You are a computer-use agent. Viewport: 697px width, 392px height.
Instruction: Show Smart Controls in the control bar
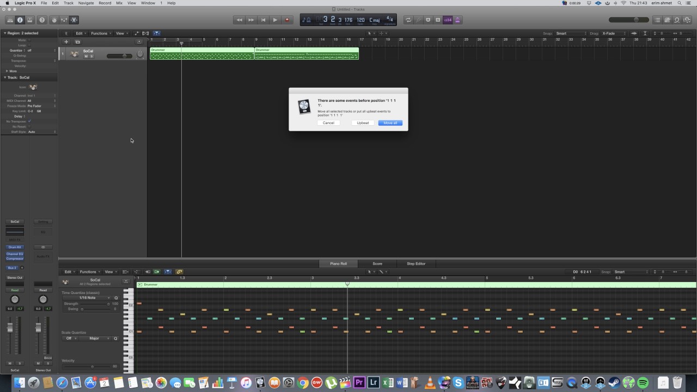[x=54, y=20]
